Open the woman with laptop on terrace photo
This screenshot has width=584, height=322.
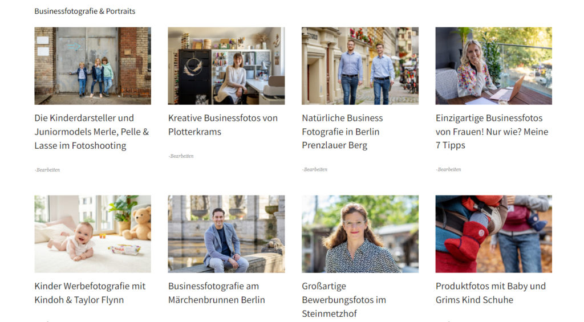[494, 66]
